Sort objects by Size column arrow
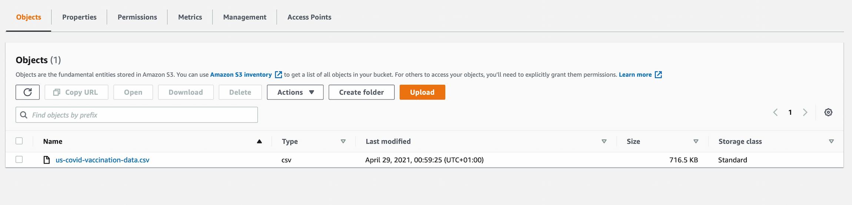852x205 pixels. [x=696, y=141]
